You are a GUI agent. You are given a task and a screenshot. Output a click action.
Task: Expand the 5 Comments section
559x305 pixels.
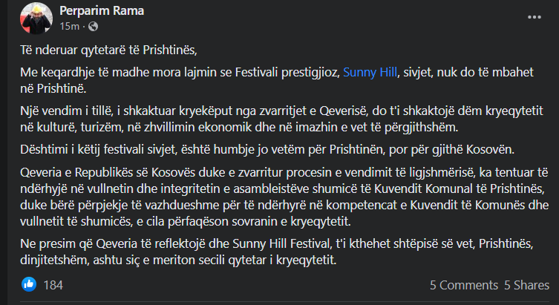pyautogui.click(x=463, y=284)
